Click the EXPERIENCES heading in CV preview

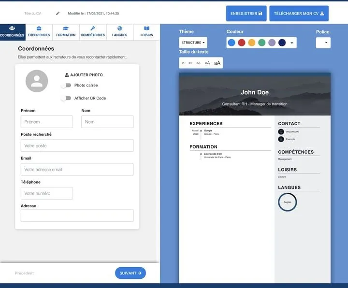(x=206, y=124)
